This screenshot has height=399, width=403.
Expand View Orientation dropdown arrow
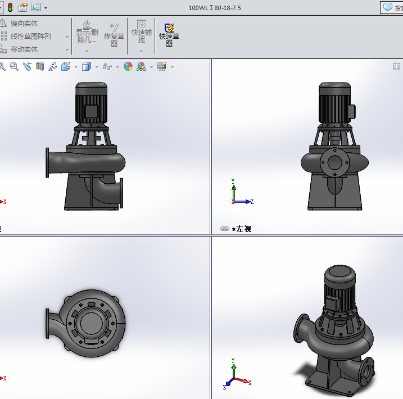click(76, 67)
